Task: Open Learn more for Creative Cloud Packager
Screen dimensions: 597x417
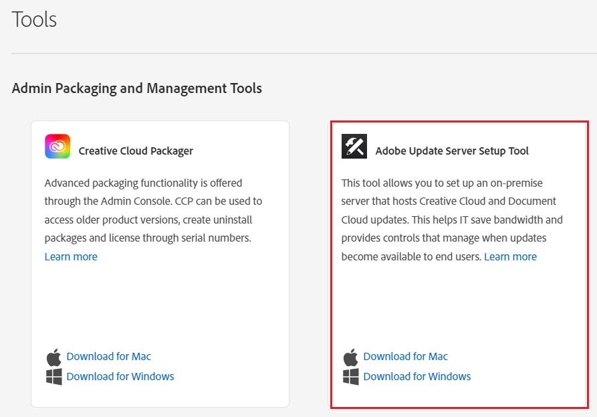Action: (71, 257)
